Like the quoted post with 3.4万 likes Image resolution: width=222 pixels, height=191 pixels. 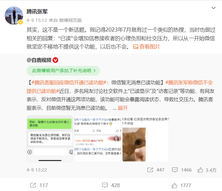[200, 170]
